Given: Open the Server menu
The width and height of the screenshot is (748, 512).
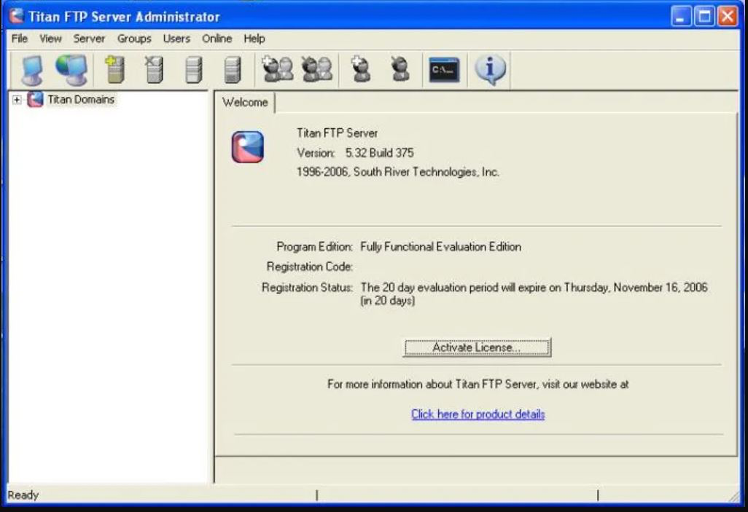Looking at the screenshot, I should (89, 39).
